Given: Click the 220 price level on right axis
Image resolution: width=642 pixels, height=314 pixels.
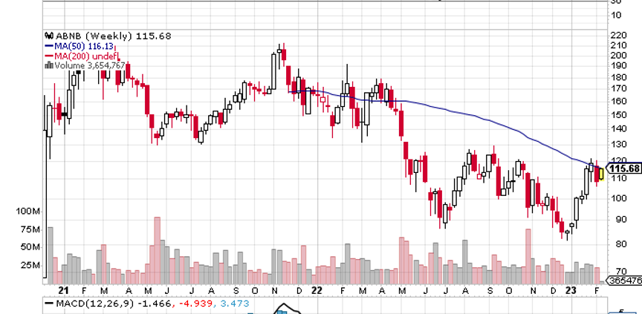Looking at the screenshot, I should point(617,35).
